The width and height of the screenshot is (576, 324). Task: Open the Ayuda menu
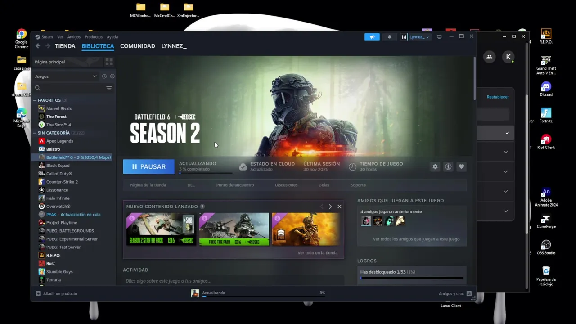[x=112, y=37]
